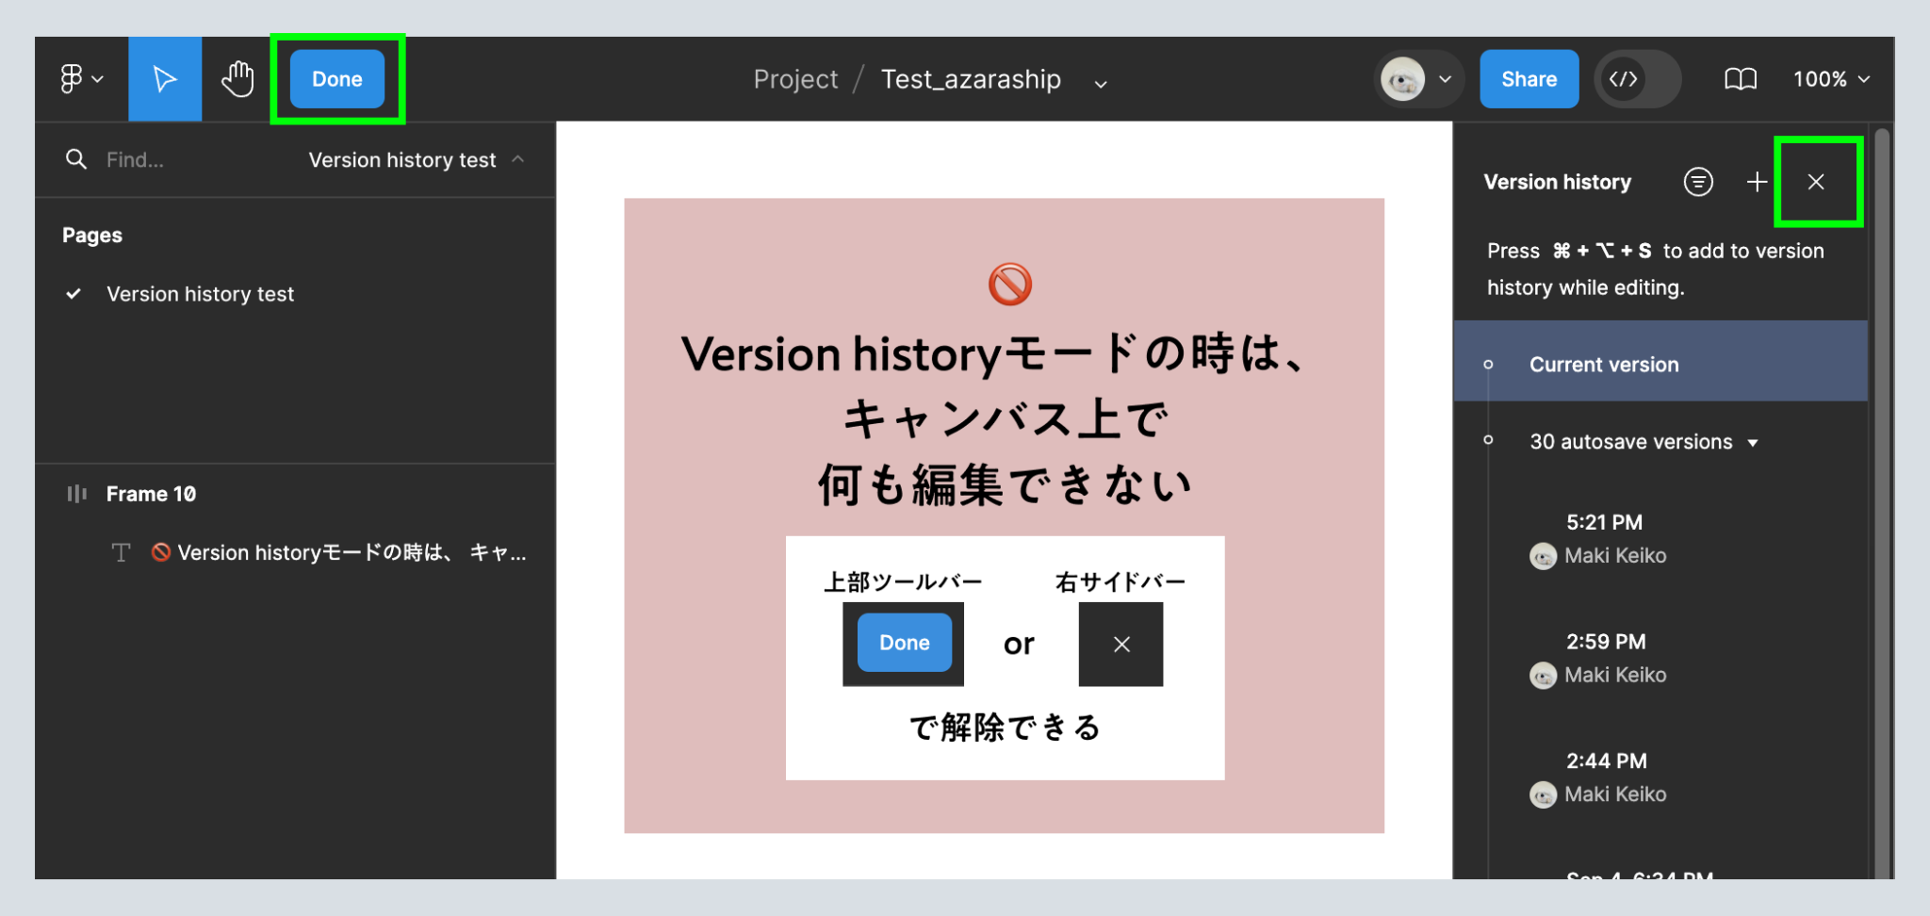Open version history filter options

tap(1697, 182)
